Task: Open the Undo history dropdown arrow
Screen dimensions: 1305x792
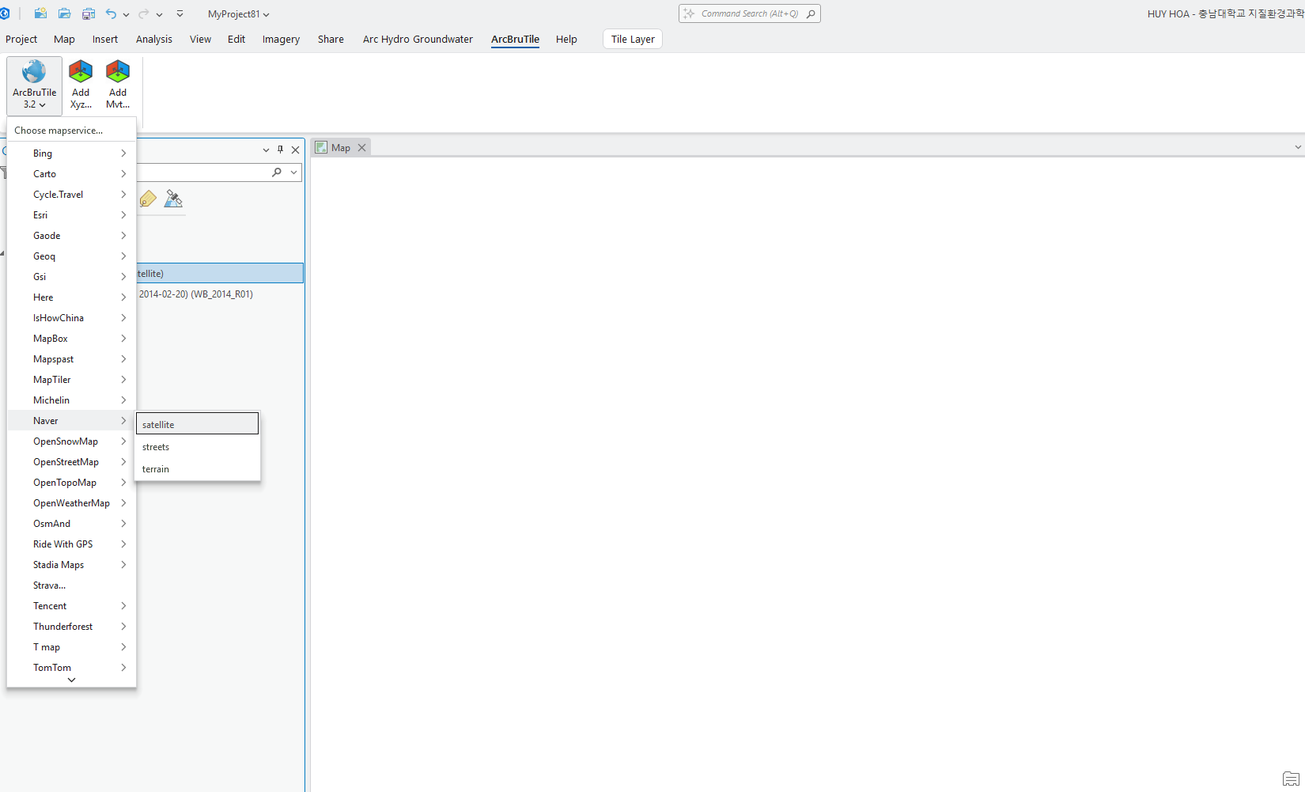Action: [x=126, y=14]
